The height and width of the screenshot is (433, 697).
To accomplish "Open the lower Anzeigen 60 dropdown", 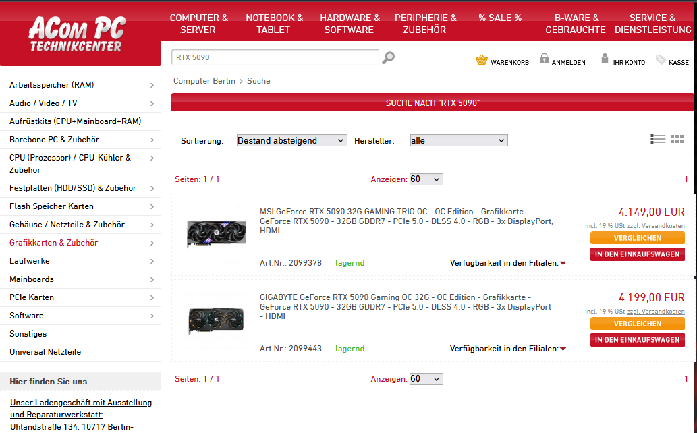I will point(426,379).
